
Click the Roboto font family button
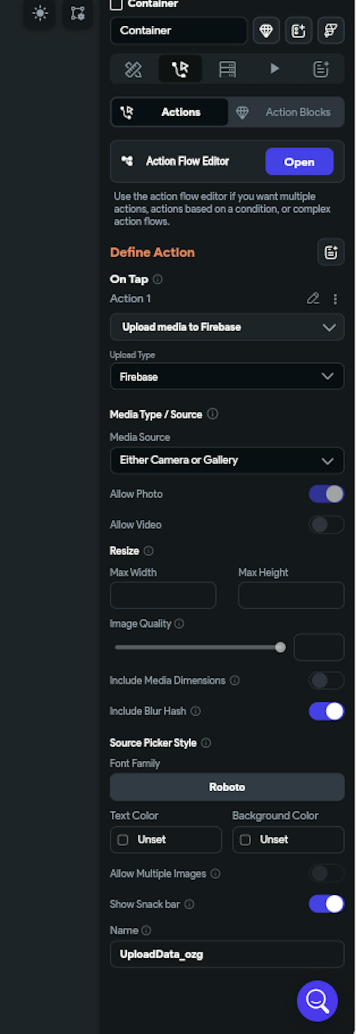point(227,787)
